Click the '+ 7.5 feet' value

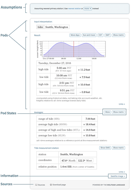click(x=85, y=77)
